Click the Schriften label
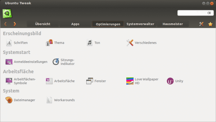Screen dimensions: 216x122 pyautogui.click(x=21, y=43)
